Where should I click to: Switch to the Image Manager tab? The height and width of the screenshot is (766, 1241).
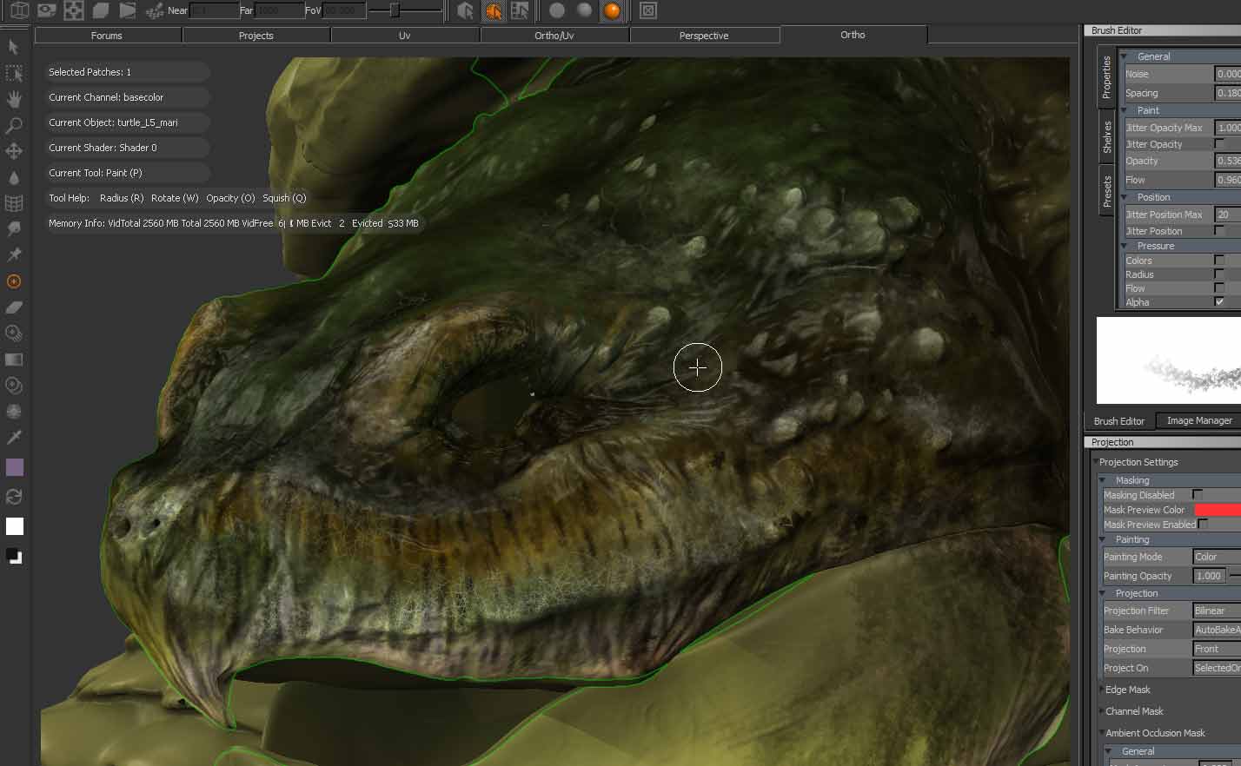[x=1199, y=420]
